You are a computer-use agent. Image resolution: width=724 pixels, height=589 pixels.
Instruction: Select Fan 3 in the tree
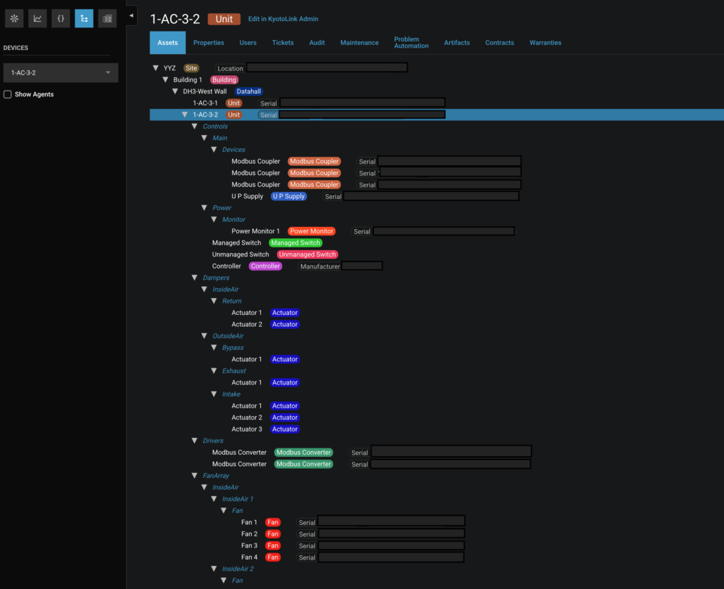[x=250, y=545]
